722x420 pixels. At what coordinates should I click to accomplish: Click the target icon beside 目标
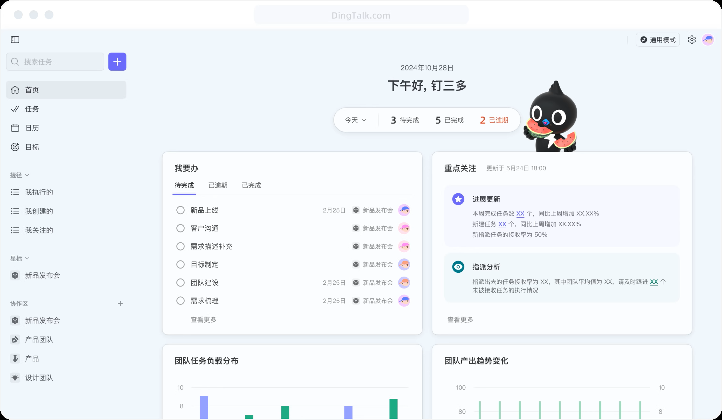point(15,147)
